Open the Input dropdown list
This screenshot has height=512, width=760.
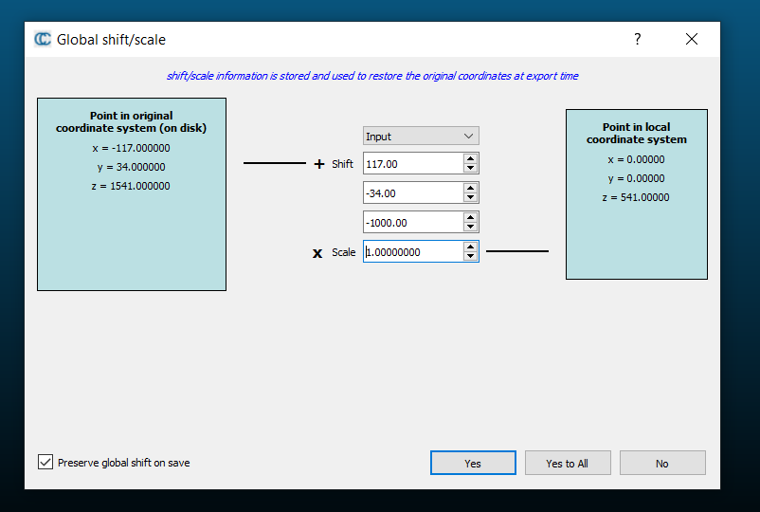click(421, 136)
